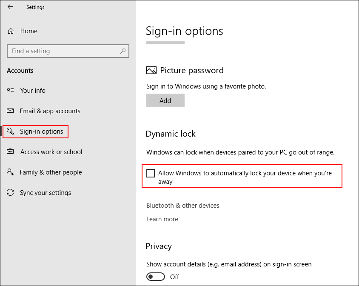The width and height of the screenshot is (359, 286).
Task: Click the Family & other people icon
Action: (10, 172)
